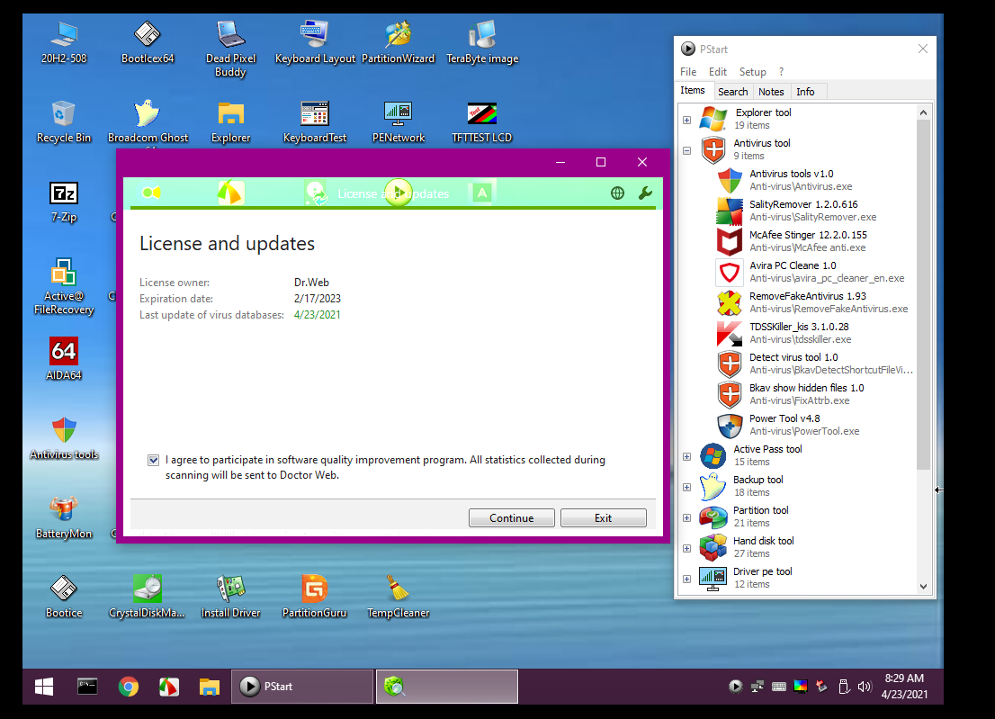The width and height of the screenshot is (995, 719).
Task: Open PStart Edit menu
Action: tap(718, 72)
